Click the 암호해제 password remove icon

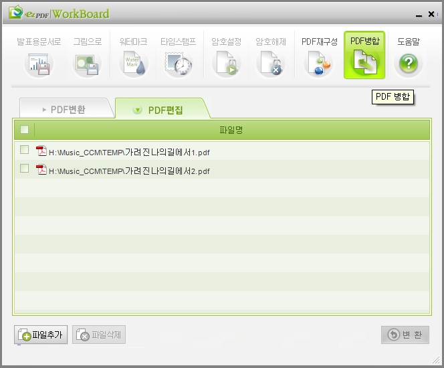click(271, 64)
